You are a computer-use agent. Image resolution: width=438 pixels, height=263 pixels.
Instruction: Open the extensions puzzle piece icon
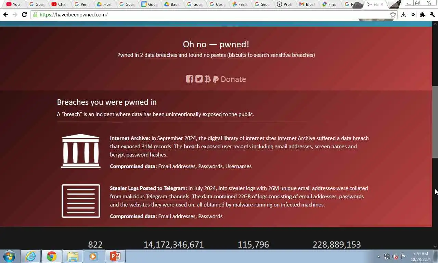(x=423, y=15)
